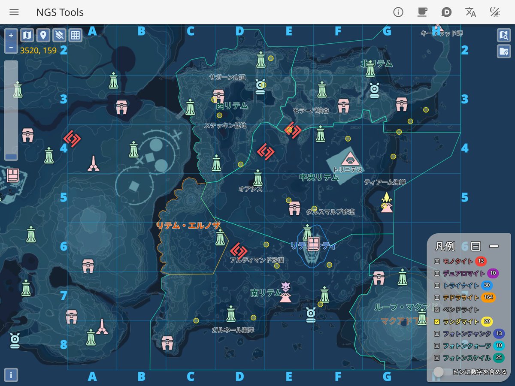Screen dimensions: 515x386
Task: Click the coordinates readout 3520, 159
Action: [38, 51]
